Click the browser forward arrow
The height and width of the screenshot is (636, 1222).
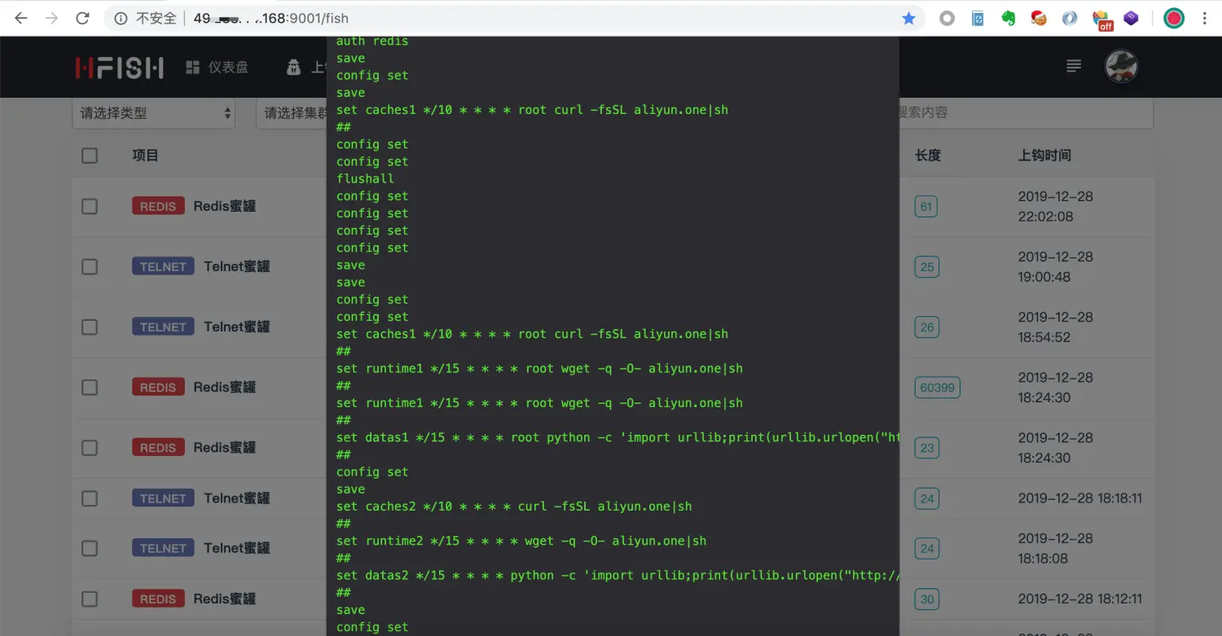(52, 18)
